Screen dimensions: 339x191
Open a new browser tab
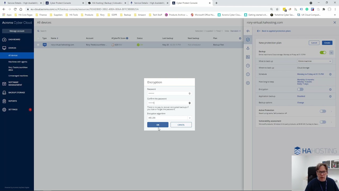click(216, 3)
